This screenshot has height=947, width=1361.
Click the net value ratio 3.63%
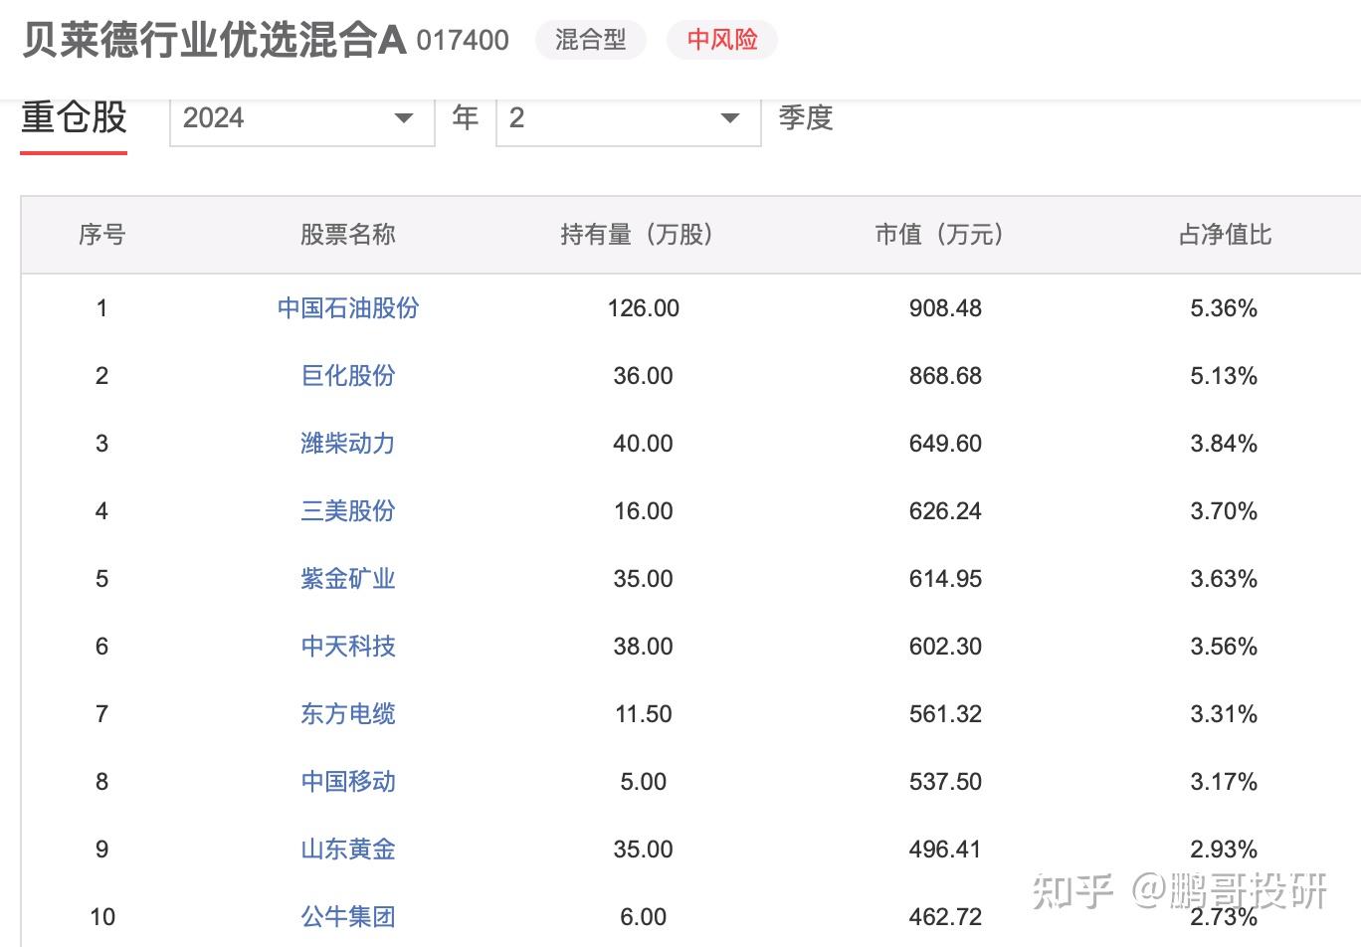tap(1224, 579)
